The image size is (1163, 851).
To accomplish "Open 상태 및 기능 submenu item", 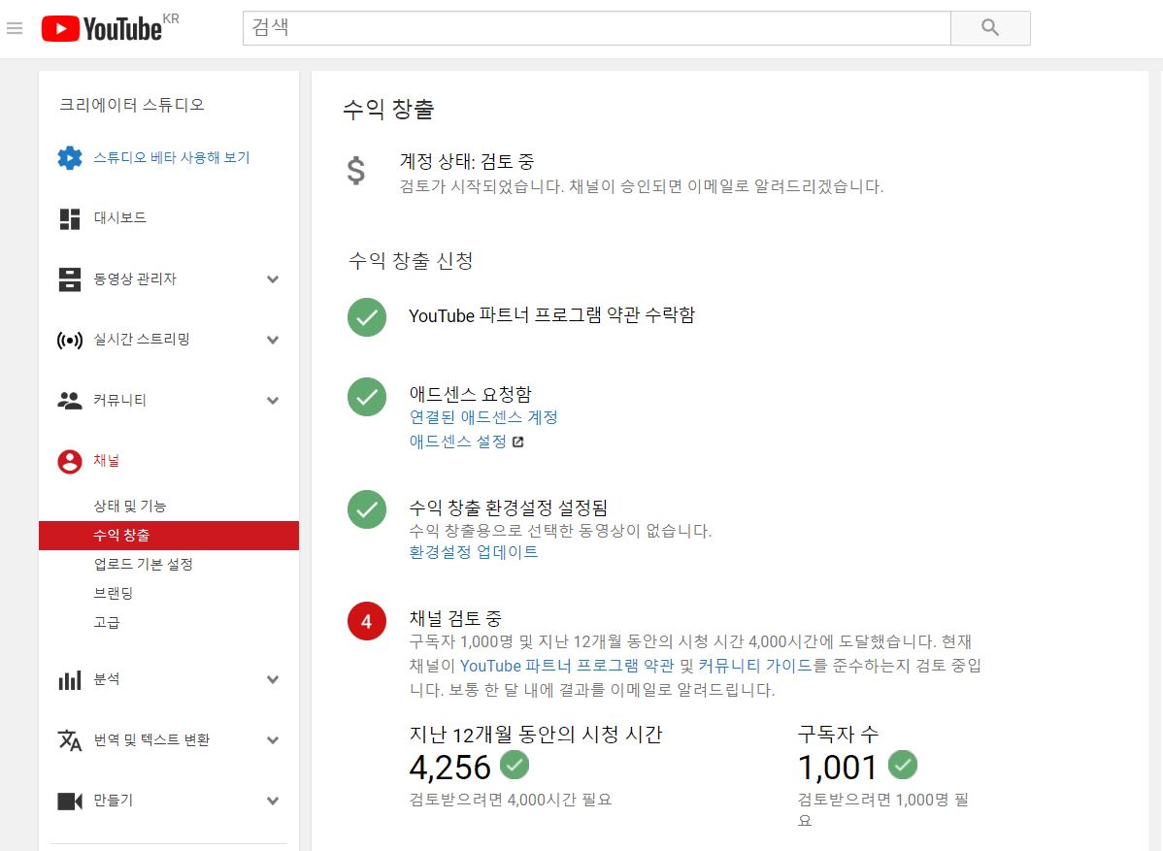I will (130, 507).
